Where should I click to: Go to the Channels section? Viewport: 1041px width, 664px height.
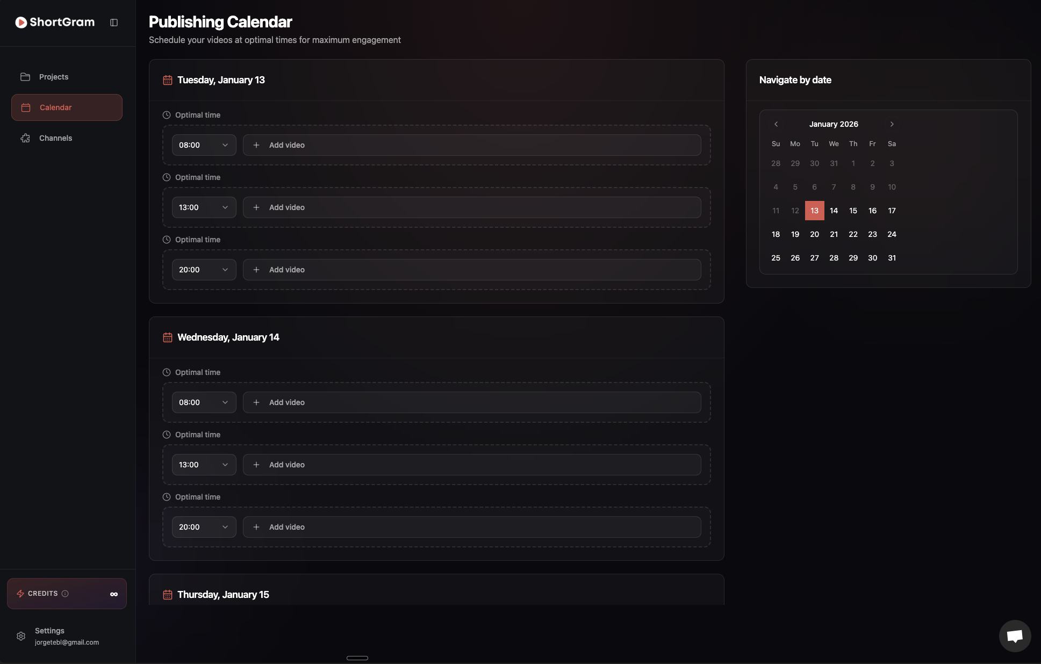(55, 138)
